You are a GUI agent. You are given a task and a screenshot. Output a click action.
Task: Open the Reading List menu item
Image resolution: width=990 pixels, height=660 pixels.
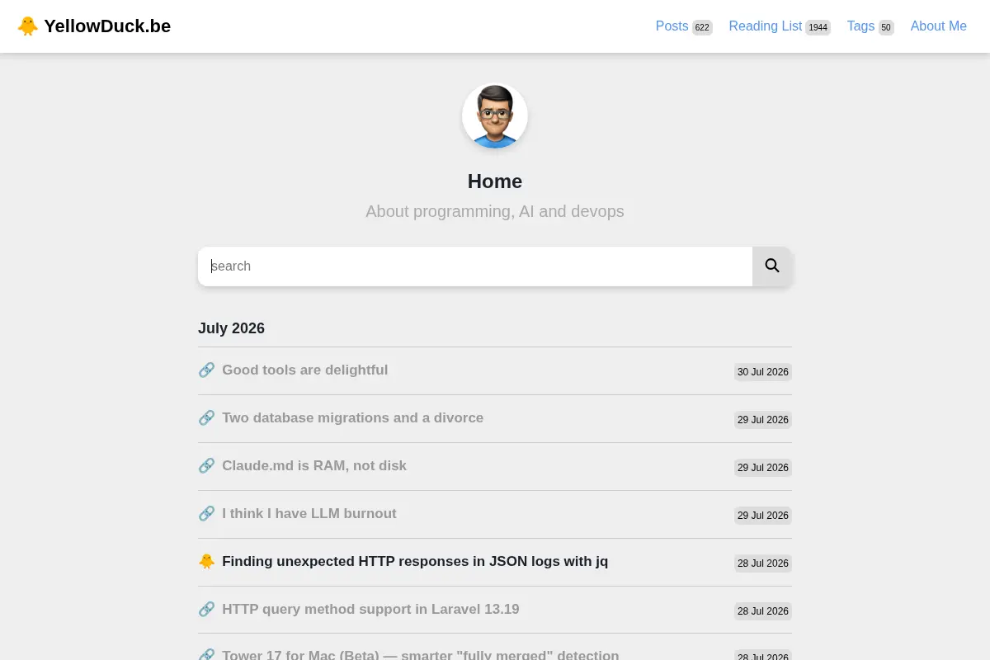(x=780, y=26)
